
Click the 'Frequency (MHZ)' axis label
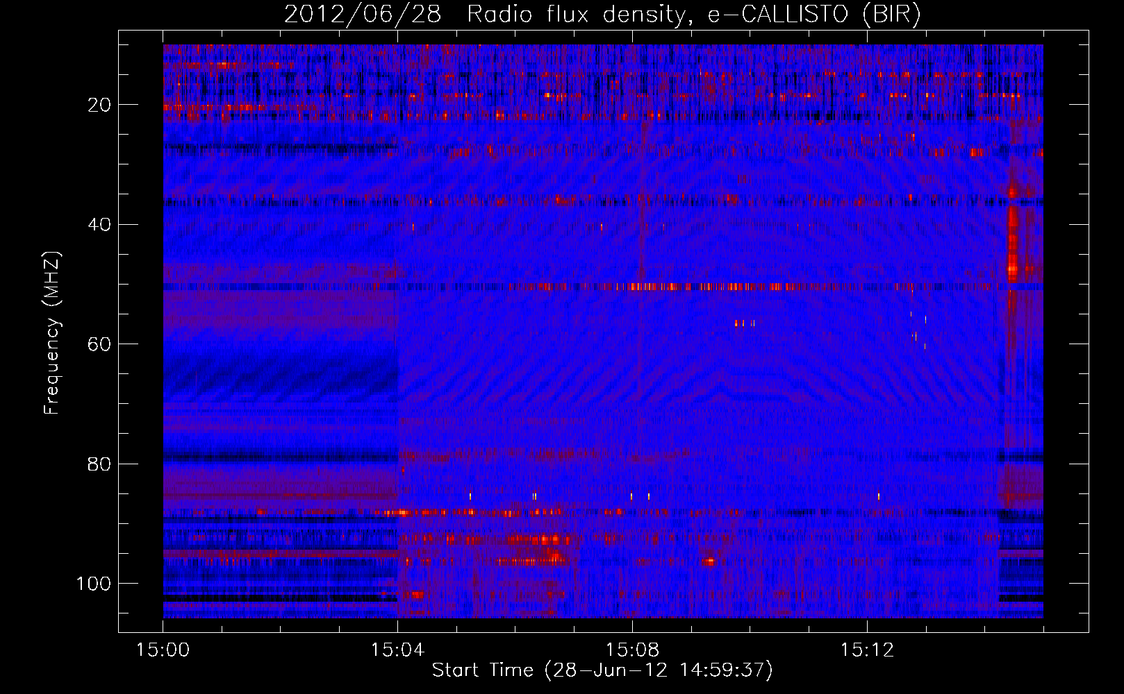pos(53,333)
